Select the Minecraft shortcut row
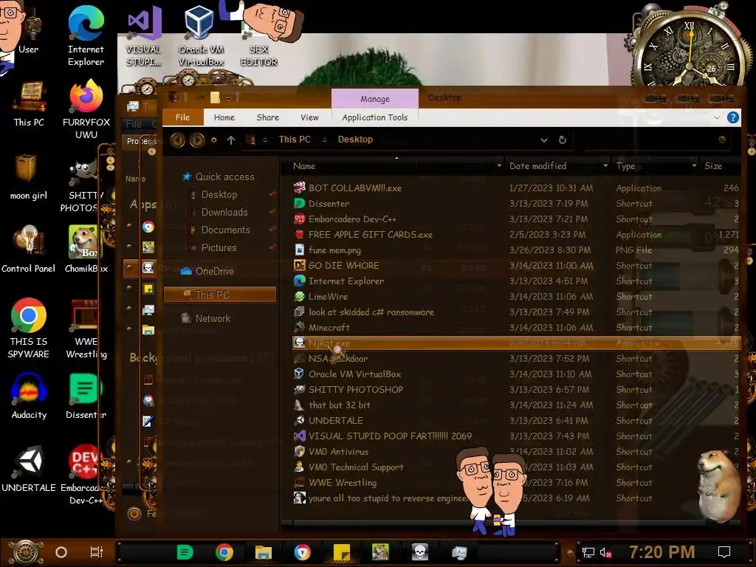 click(x=516, y=327)
